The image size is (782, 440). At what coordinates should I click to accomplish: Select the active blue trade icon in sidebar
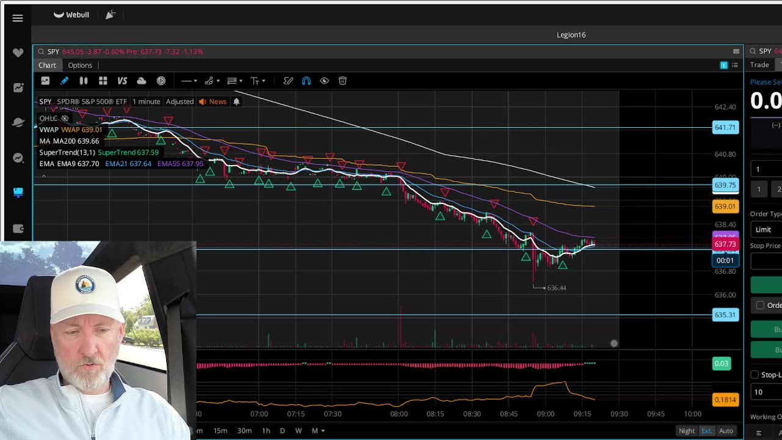click(x=18, y=193)
